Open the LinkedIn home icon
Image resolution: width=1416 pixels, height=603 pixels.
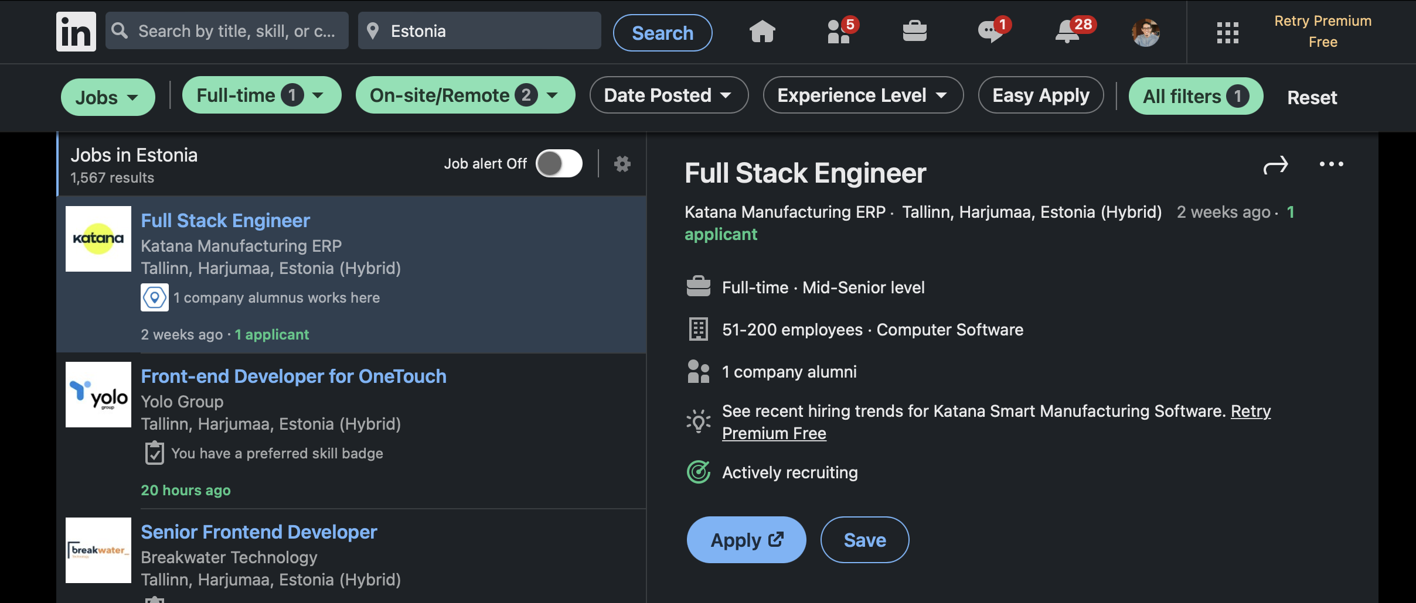pyautogui.click(x=762, y=32)
